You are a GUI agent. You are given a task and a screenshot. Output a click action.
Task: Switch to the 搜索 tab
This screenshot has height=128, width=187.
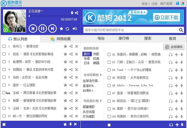148,38
